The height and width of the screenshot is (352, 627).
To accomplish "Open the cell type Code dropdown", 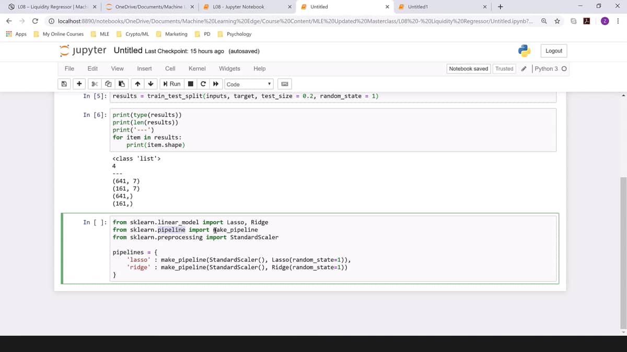I will (x=249, y=84).
